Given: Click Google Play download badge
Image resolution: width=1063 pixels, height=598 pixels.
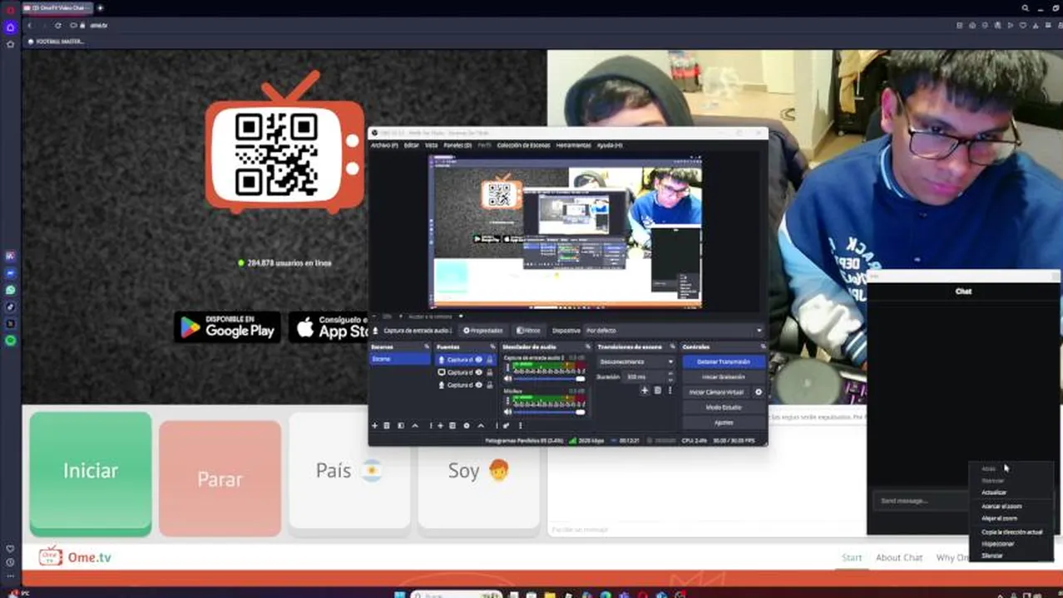Looking at the screenshot, I should coord(227,326).
